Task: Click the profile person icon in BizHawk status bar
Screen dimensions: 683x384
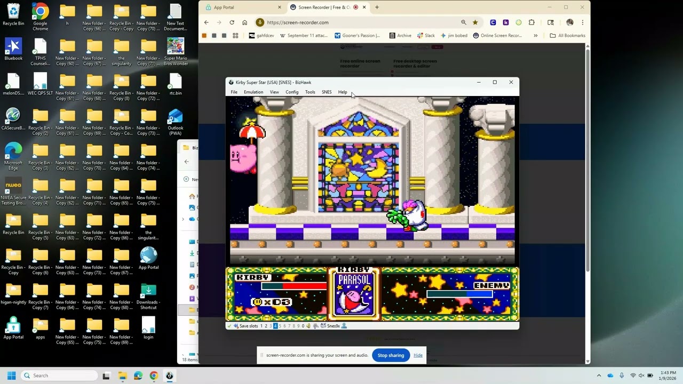Action: pyautogui.click(x=344, y=326)
